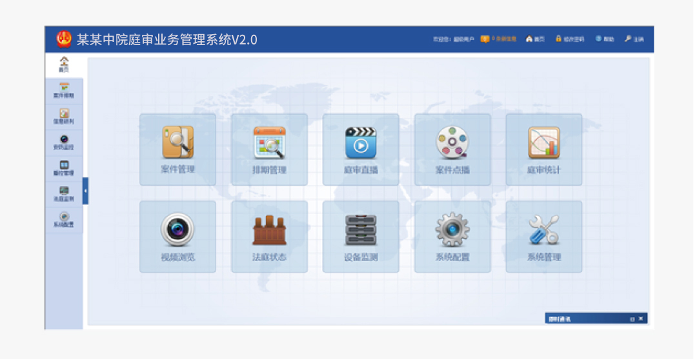The height and width of the screenshot is (359, 697).
Task: Open the help link in header
Action: (605, 39)
